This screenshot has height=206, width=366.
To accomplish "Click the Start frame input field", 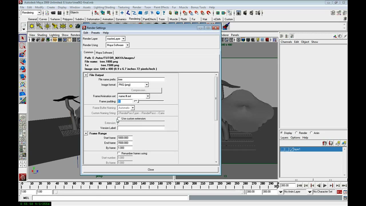I will pyautogui.click(x=125, y=138).
